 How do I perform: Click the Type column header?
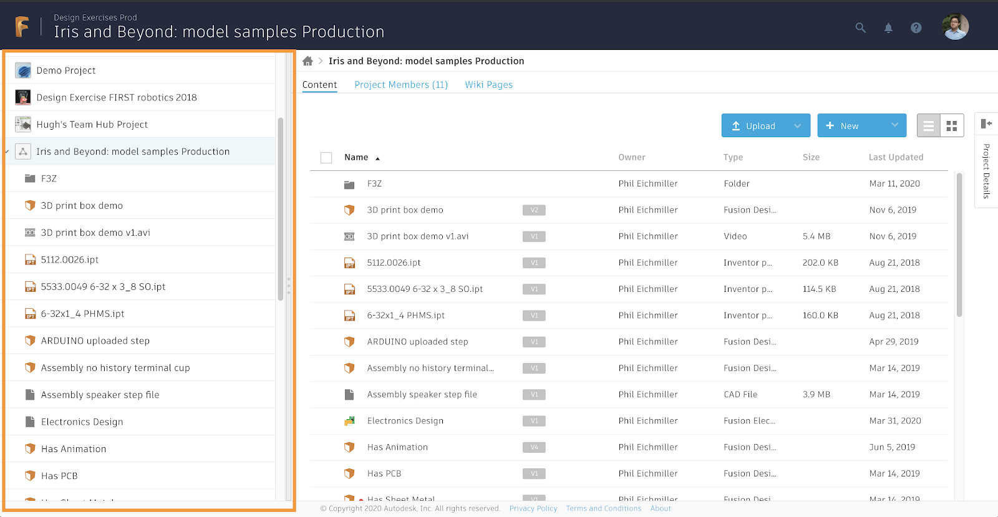733,157
